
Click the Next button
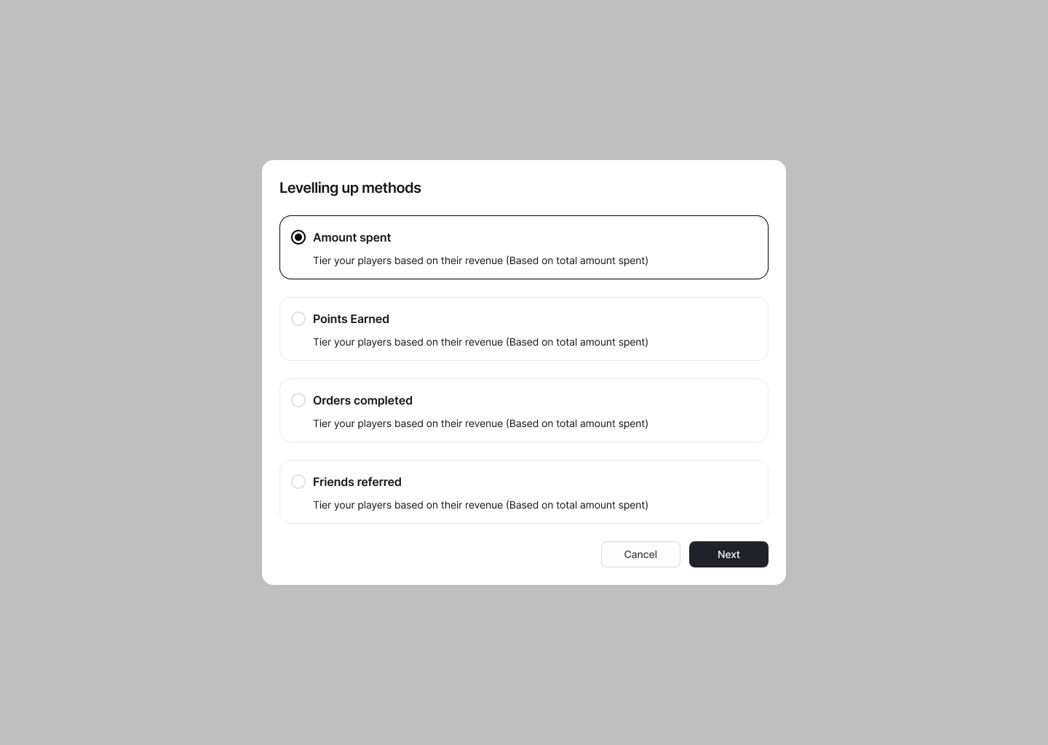(x=729, y=554)
